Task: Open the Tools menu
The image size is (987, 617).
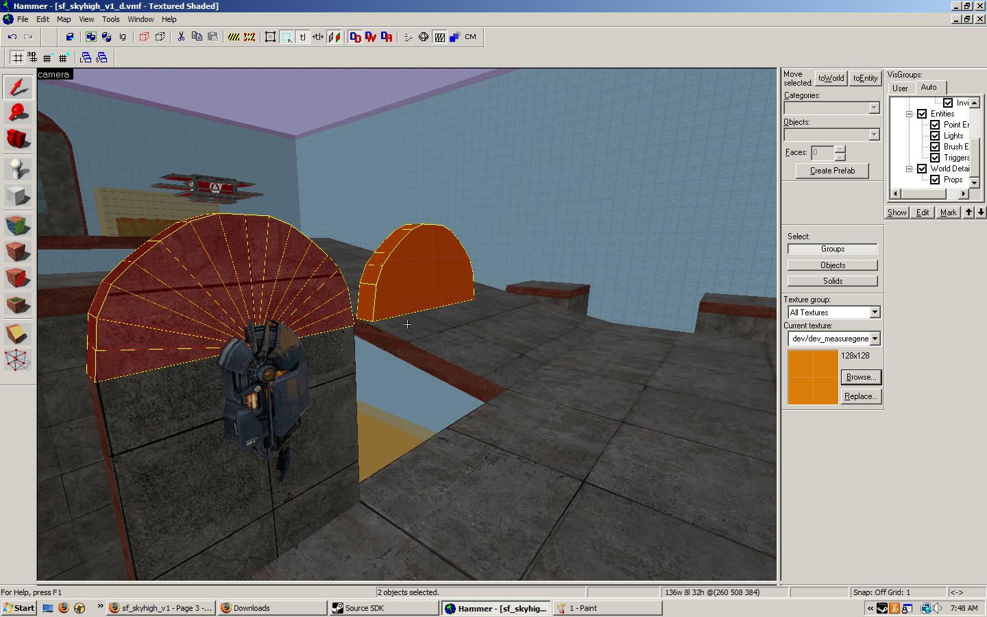Action: pos(110,19)
